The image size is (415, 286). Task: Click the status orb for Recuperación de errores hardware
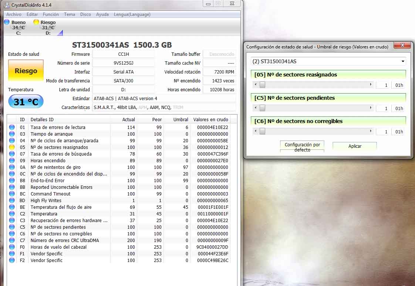pos(12,220)
